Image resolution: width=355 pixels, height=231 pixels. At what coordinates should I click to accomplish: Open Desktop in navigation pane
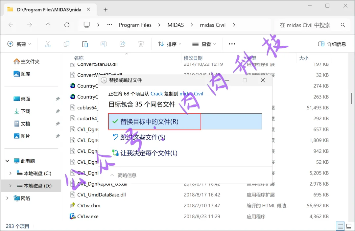pos(22,99)
